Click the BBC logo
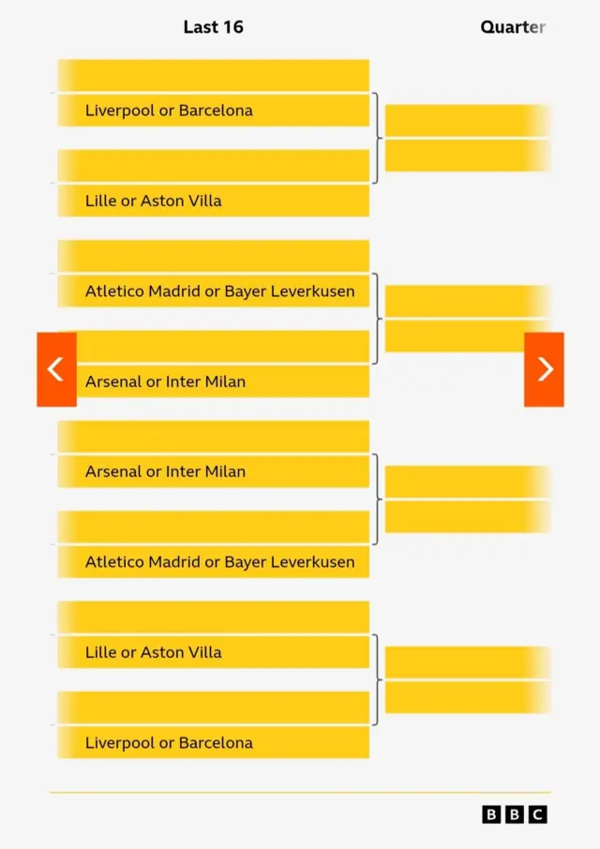 [x=515, y=814]
